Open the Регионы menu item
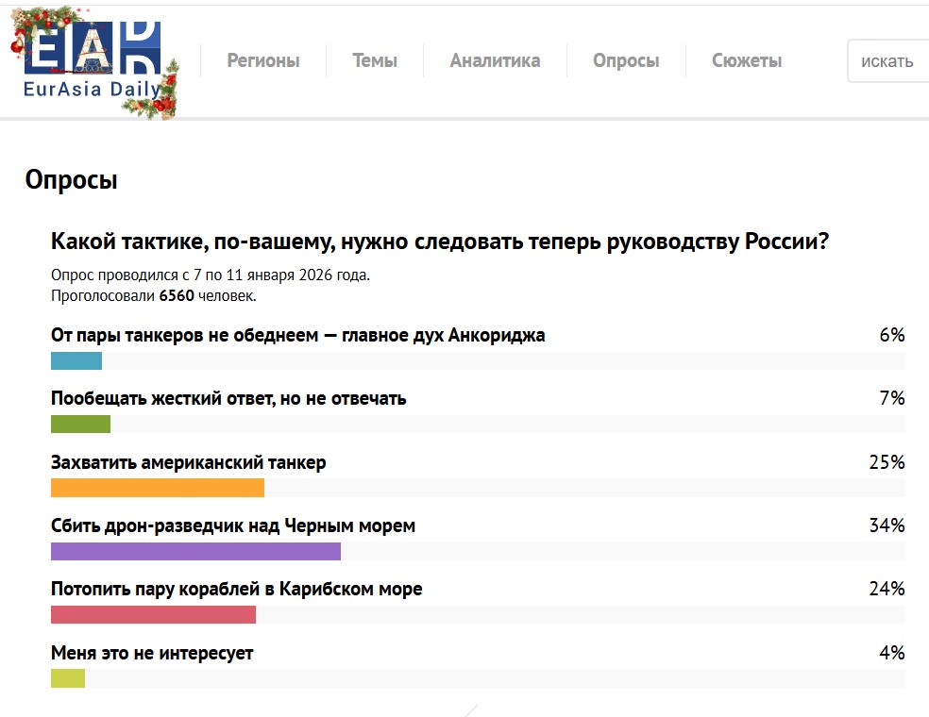 263,61
